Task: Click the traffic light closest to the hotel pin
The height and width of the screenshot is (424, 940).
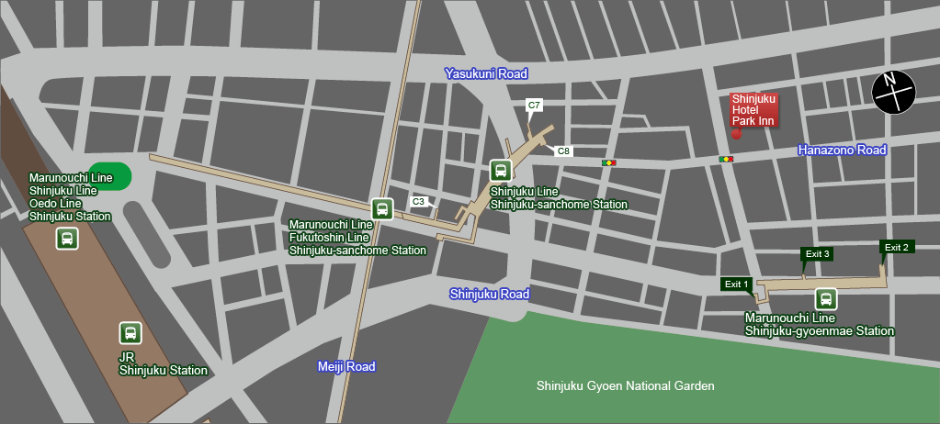Action: pos(727,160)
